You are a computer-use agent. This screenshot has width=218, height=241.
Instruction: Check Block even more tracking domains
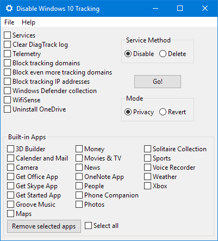point(7,72)
